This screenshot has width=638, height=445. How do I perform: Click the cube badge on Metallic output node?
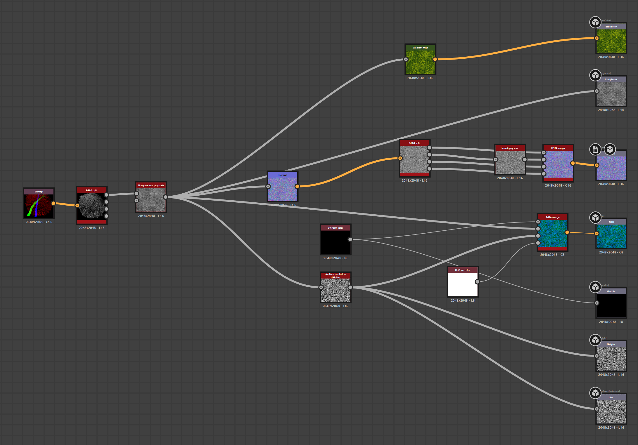coord(595,287)
